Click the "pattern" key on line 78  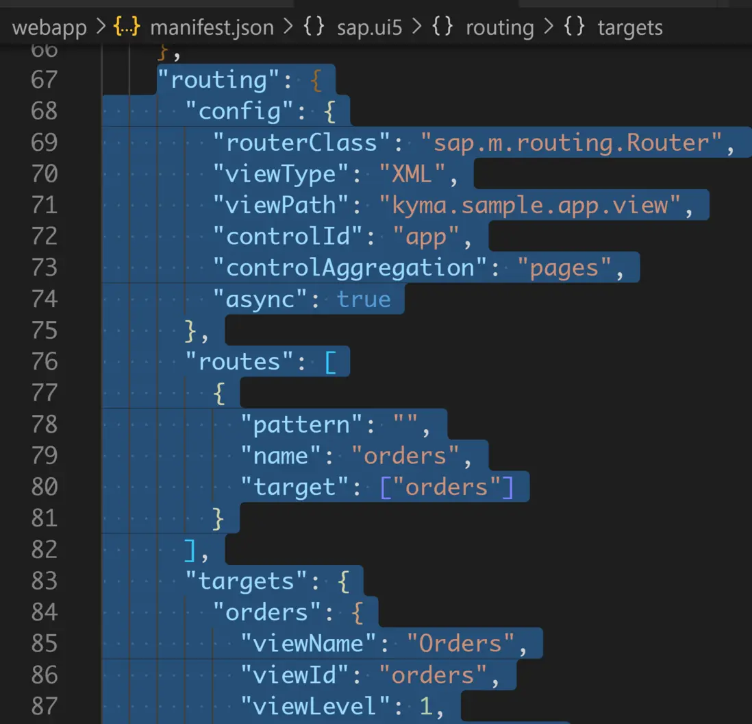click(x=301, y=424)
